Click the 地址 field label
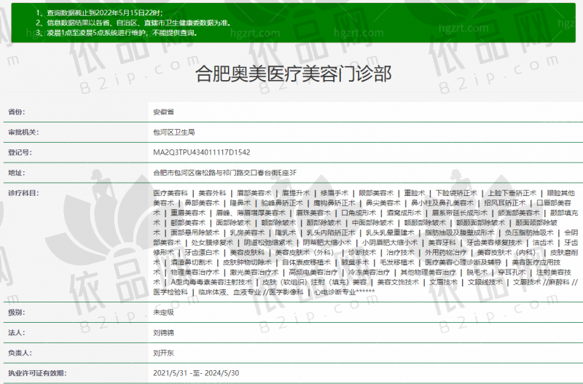 tap(17, 173)
